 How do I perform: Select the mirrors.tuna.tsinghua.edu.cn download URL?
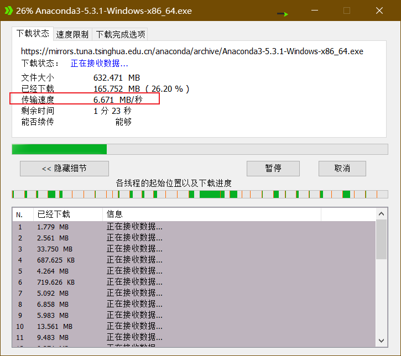[x=192, y=51]
